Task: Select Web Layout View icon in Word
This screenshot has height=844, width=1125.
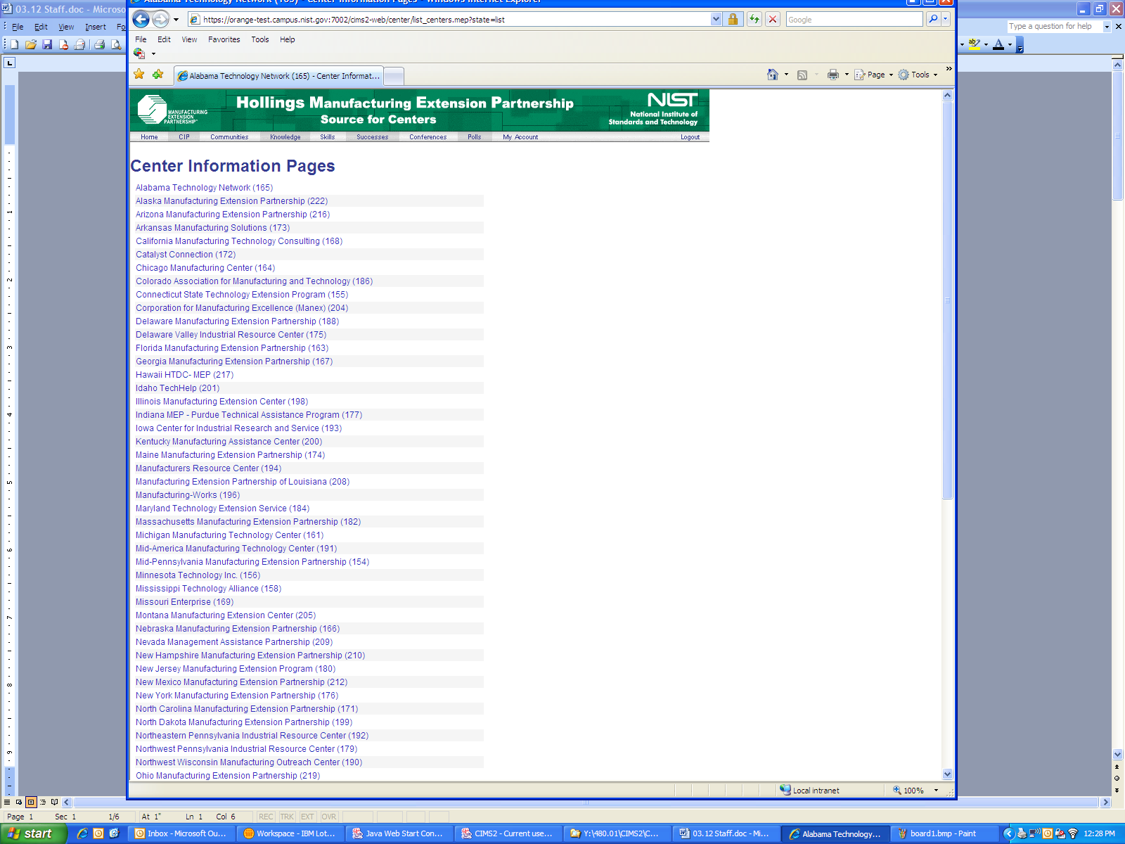Action: click(x=19, y=802)
